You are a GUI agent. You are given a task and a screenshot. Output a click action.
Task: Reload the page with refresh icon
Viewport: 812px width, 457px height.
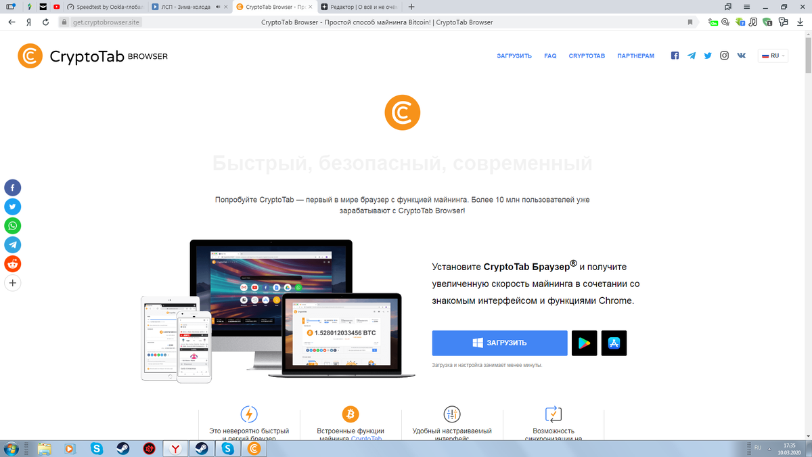[x=45, y=22]
